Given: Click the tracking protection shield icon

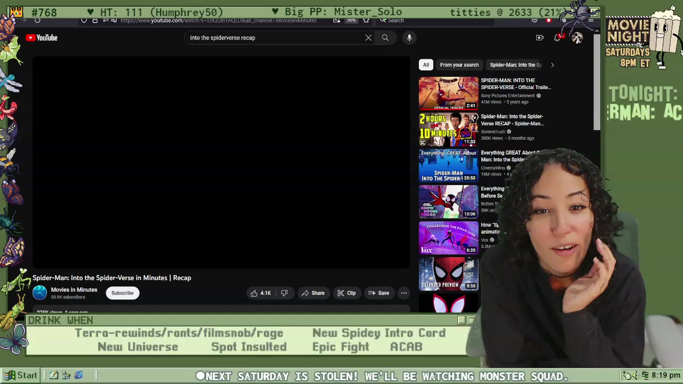Looking at the screenshot, I should click(84, 20).
